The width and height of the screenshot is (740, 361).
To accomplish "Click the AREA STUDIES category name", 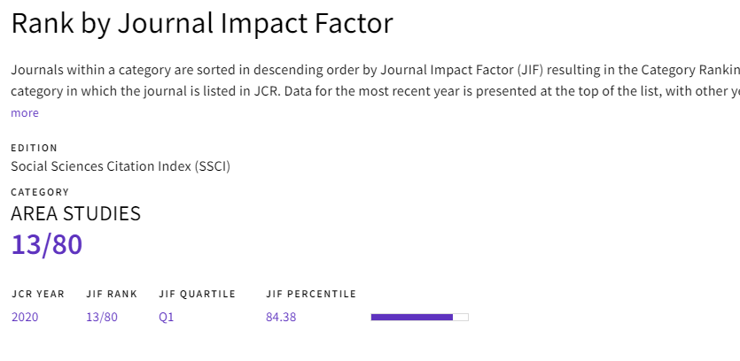I will (75, 213).
